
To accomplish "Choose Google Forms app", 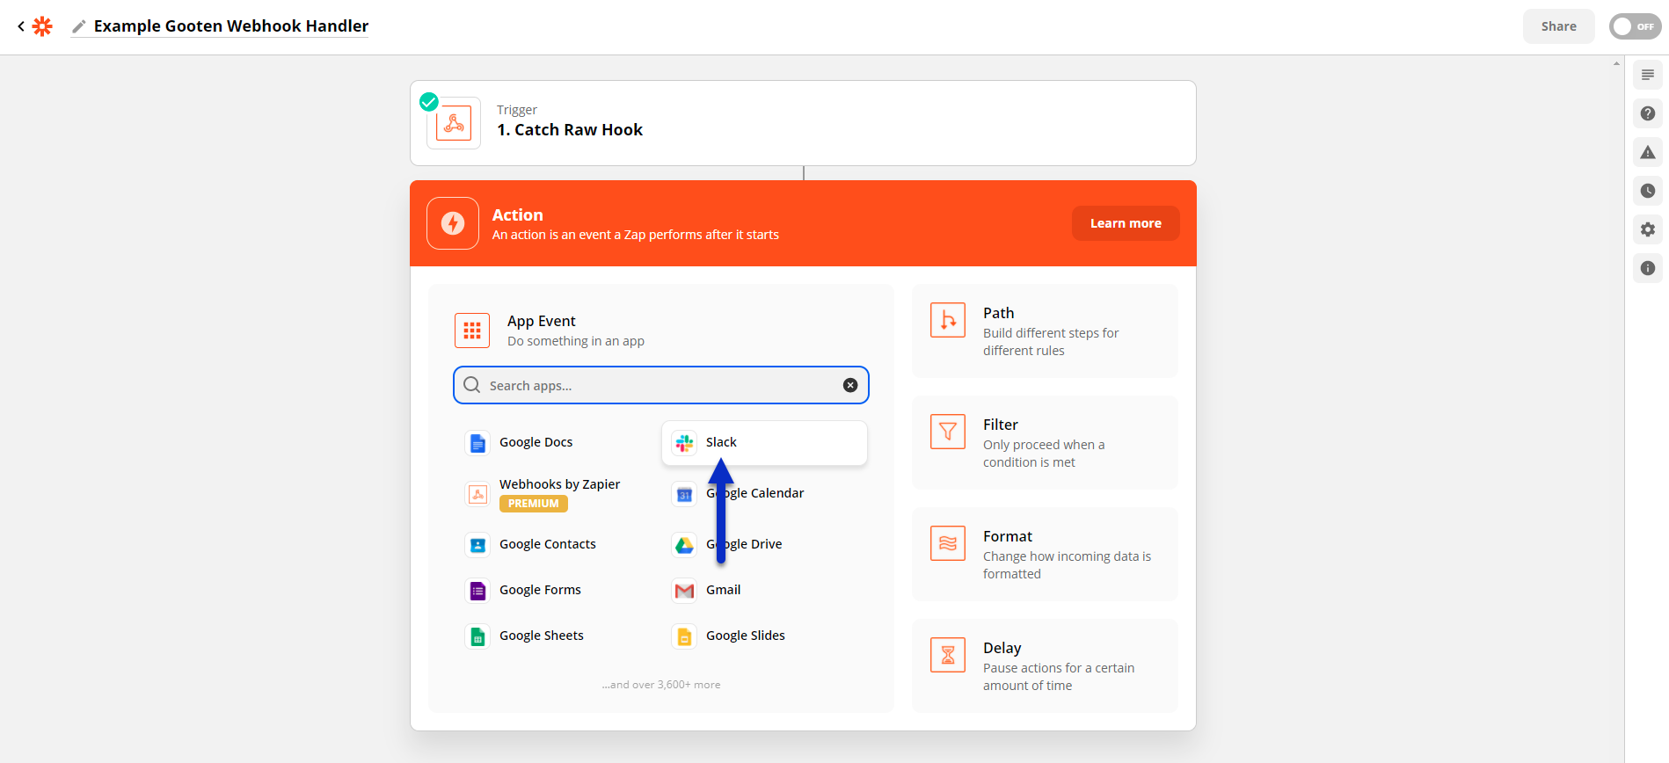I will point(558,590).
